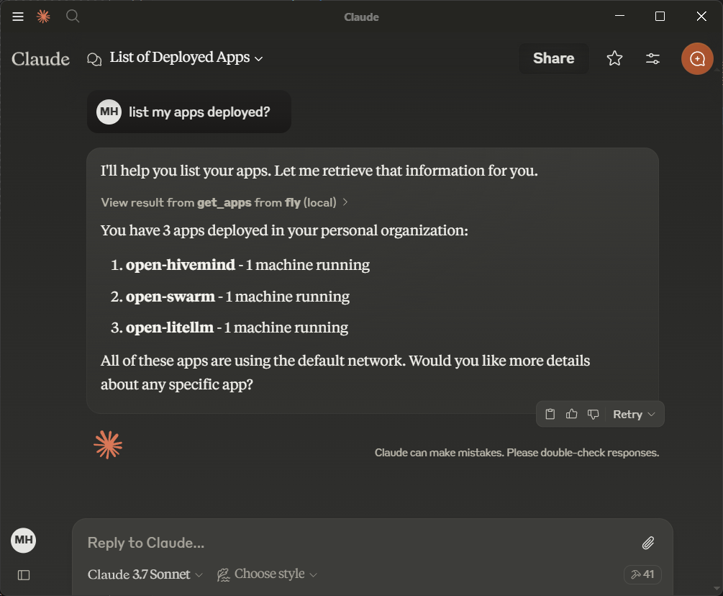
Task: Expand the Retry options dropdown
Action: 651,414
